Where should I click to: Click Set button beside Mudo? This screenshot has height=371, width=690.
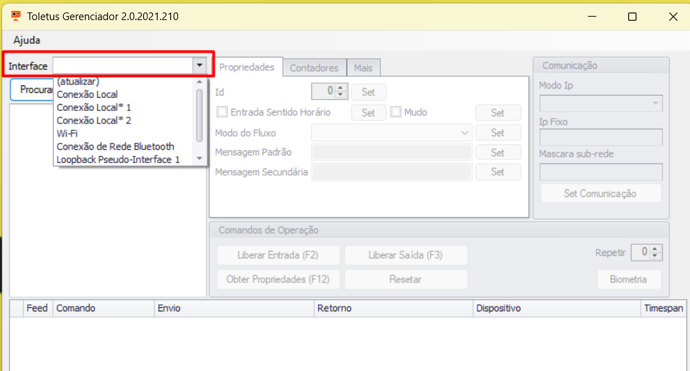click(x=498, y=113)
